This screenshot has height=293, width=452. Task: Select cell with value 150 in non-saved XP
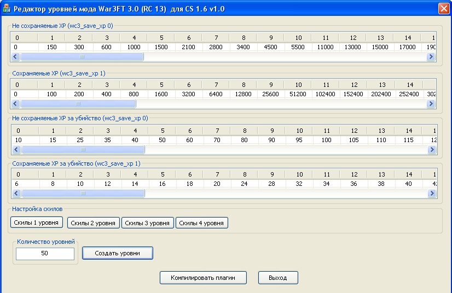[x=52, y=47]
